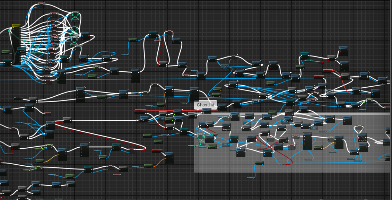Viewport: 392px width, 200px height.
Task: Click the yellow-striped warning node in highlighted area
Action: (226, 129)
